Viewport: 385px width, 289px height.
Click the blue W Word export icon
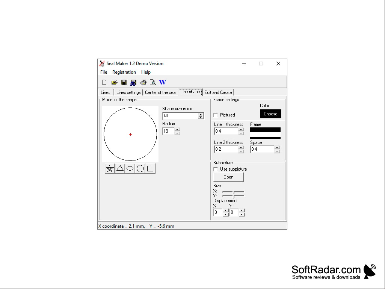[163, 82]
